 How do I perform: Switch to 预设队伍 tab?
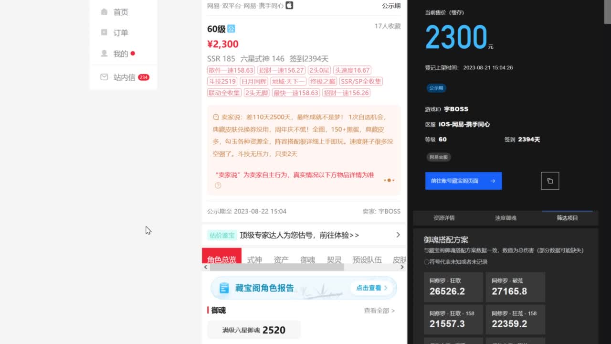[367, 259]
